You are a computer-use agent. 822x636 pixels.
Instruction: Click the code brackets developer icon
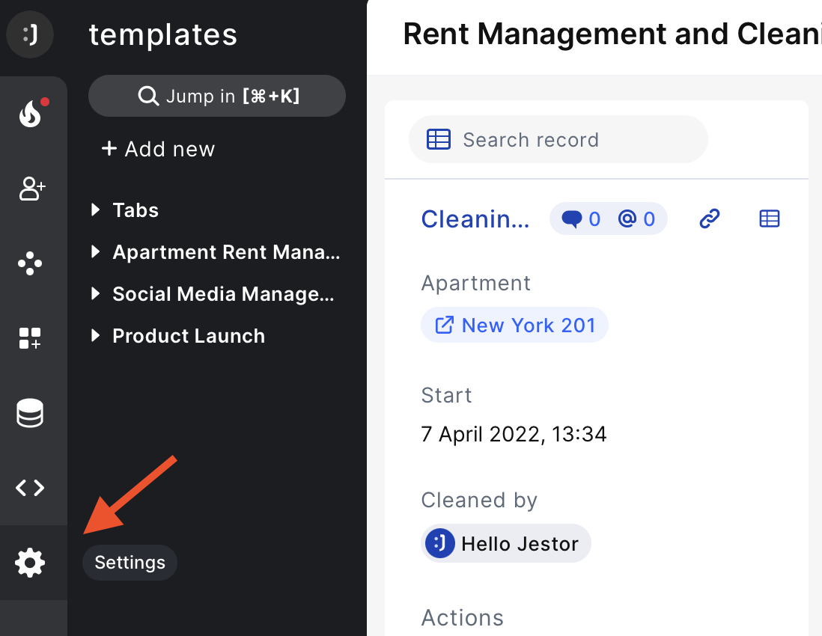tap(30, 488)
